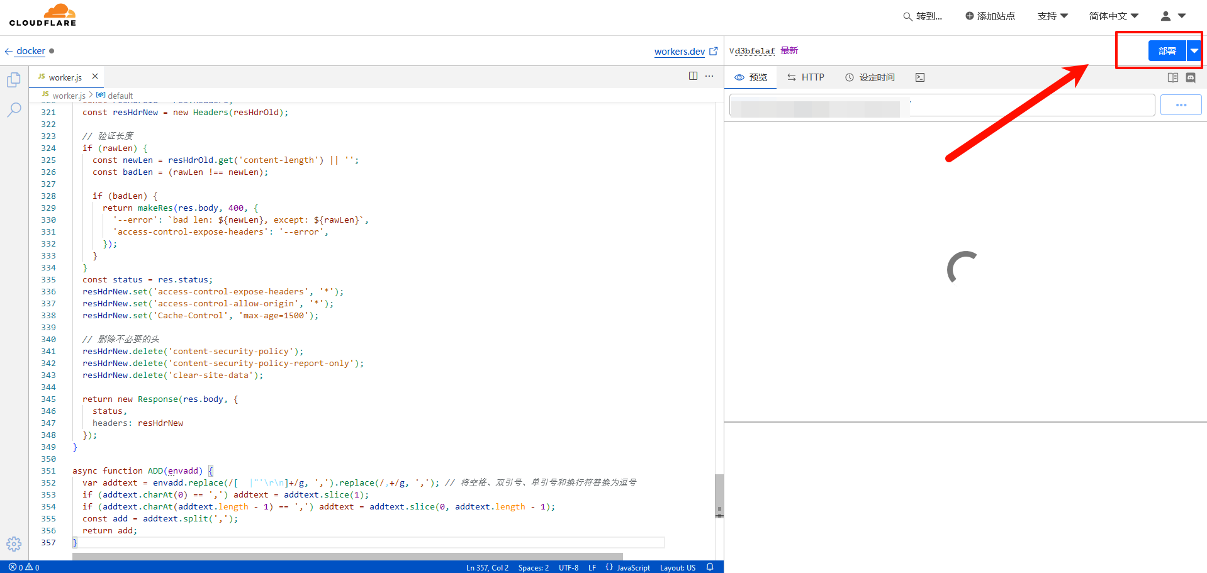
Task: Open the user account menu icon
Action: pos(1165,16)
